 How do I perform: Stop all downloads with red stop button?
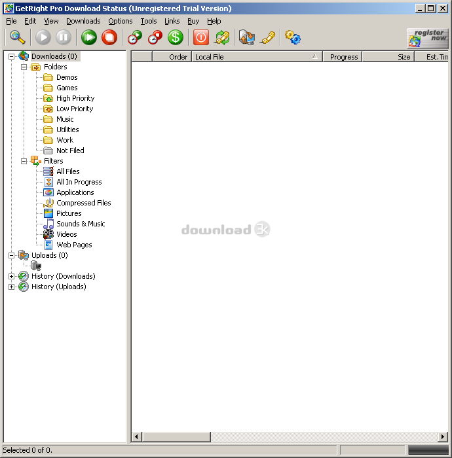pyautogui.click(x=109, y=37)
